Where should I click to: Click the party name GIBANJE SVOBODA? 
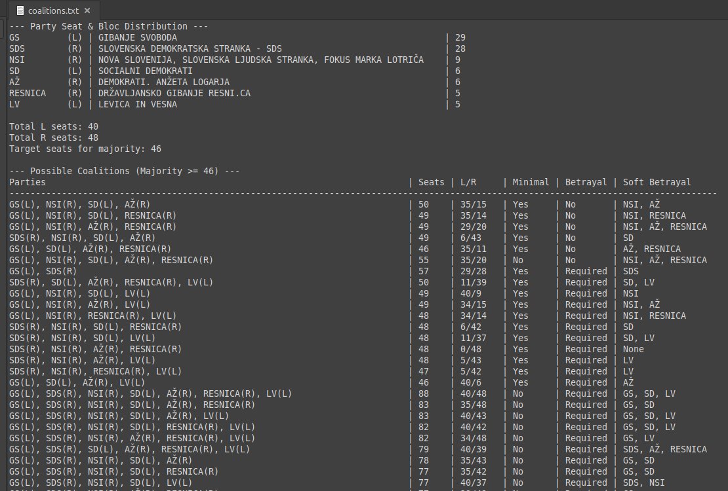138,37
